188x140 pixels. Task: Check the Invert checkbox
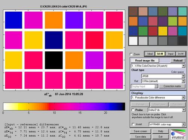[x=133, y=124]
